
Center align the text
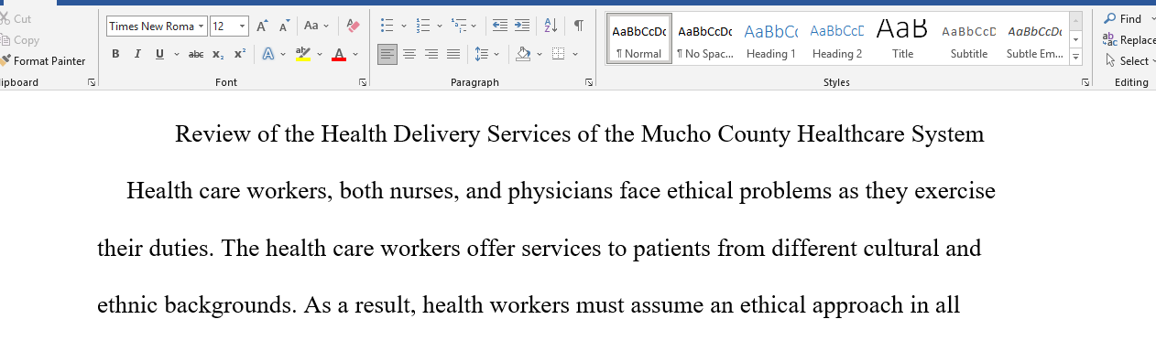pyautogui.click(x=409, y=54)
